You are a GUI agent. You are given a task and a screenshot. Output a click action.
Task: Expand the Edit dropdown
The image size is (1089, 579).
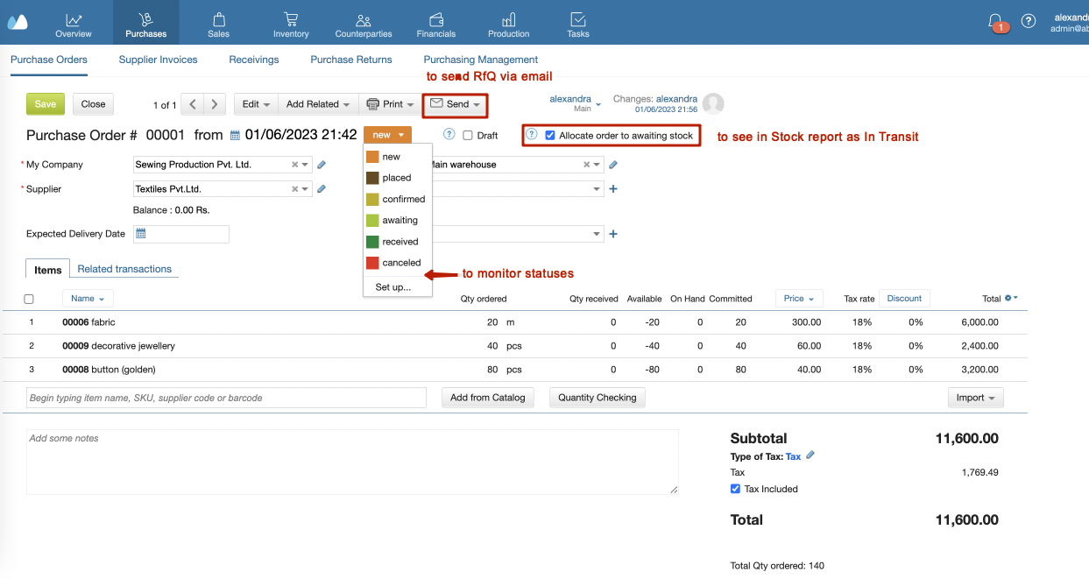click(x=256, y=104)
